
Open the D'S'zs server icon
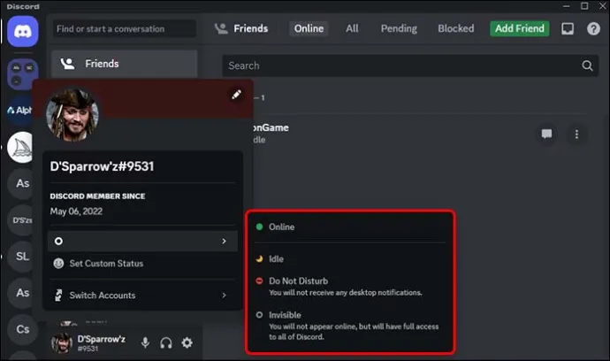pyautogui.click(x=21, y=220)
